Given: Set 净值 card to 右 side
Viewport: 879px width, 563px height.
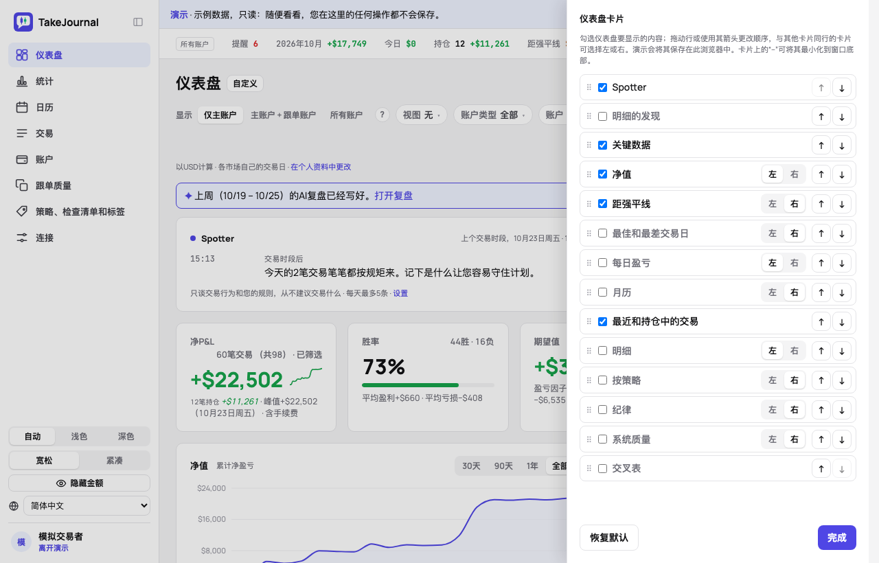Looking at the screenshot, I should point(795,174).
